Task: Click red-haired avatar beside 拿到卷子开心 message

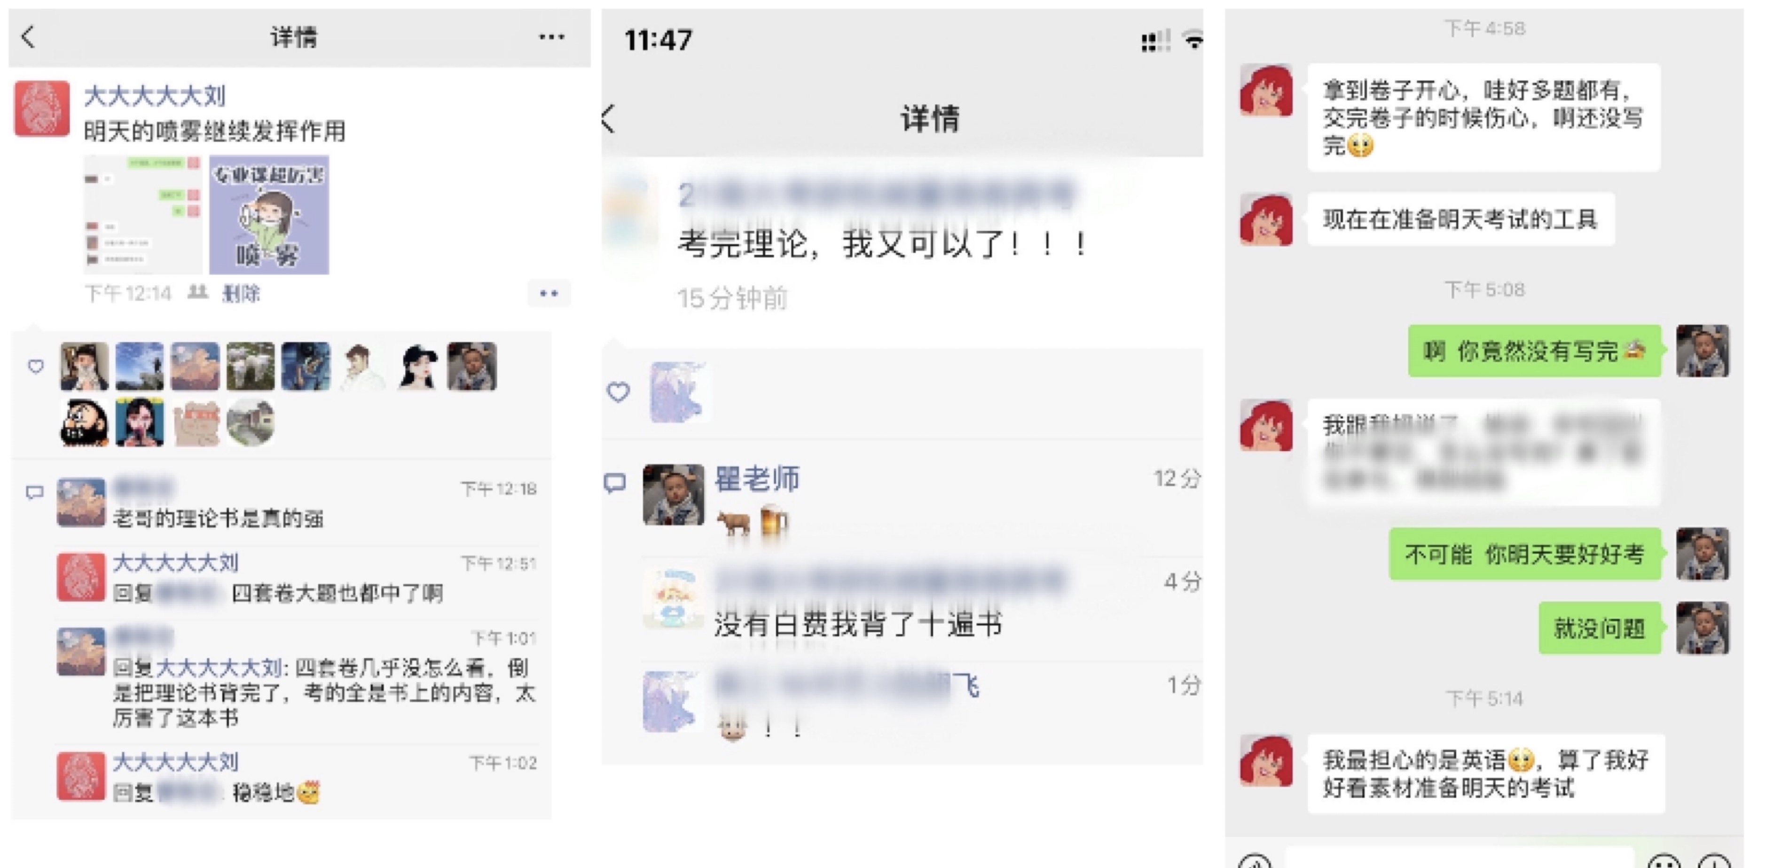Action: coord(1266,91)
